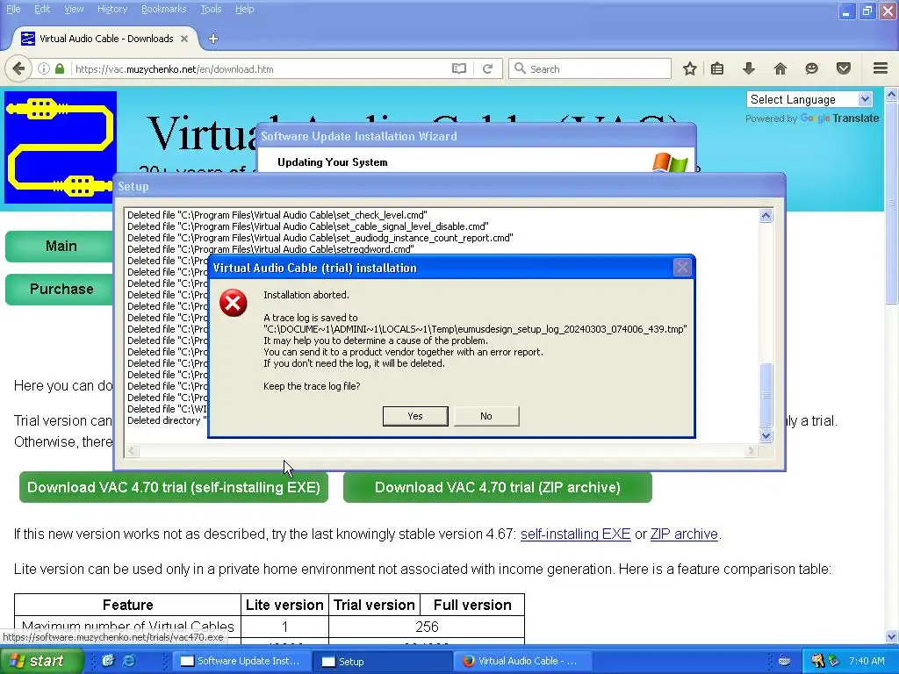
Task: Close the installation aborted dialog with X
Action: pyautogui.click(x=681, y=268)
